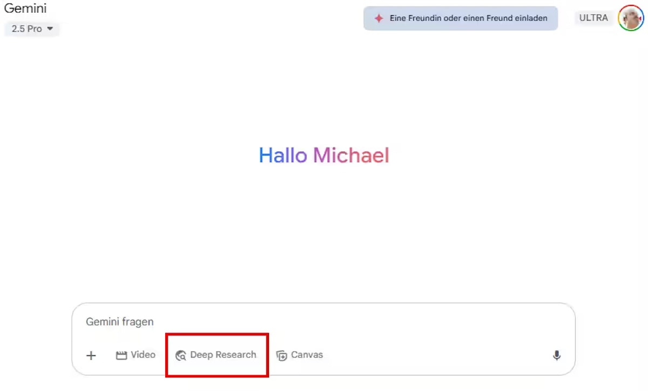Click the microphone icon for voice input
The height and width of the screenshot is (391, 648).
tap(557, 355)
